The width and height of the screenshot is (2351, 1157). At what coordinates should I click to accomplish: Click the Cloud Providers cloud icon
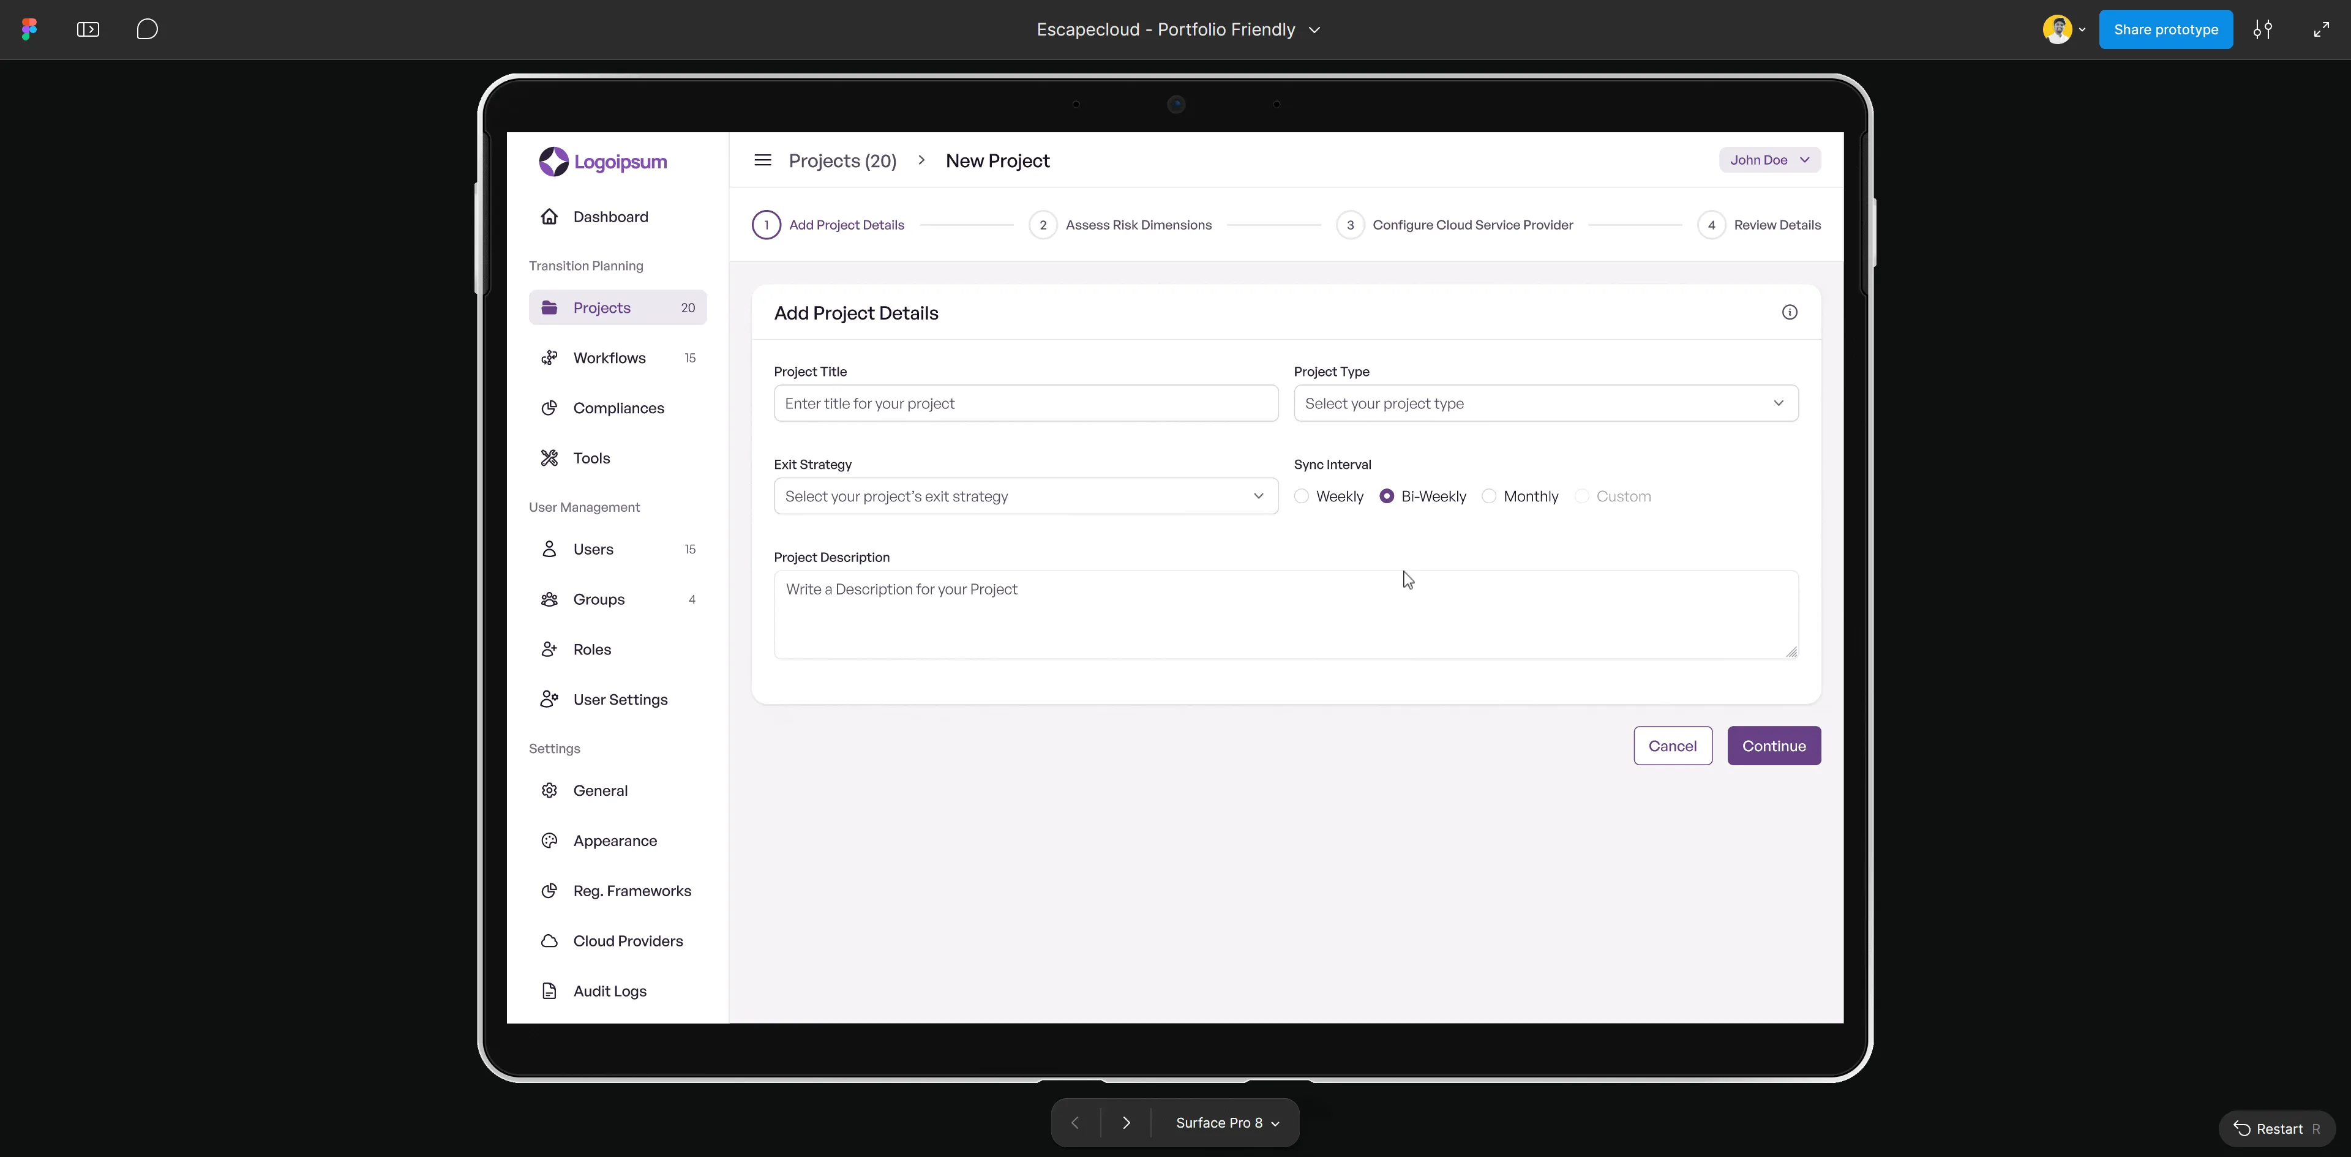[549, 941]
